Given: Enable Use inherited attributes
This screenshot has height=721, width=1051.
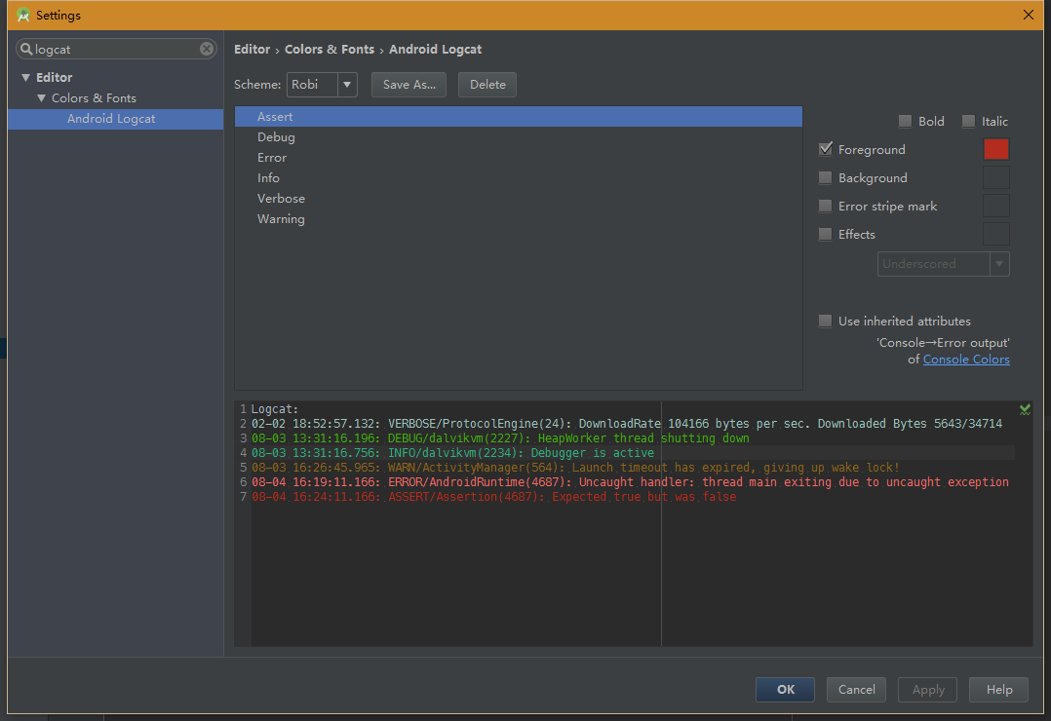Looking at the screenshot, I should 826,321.
